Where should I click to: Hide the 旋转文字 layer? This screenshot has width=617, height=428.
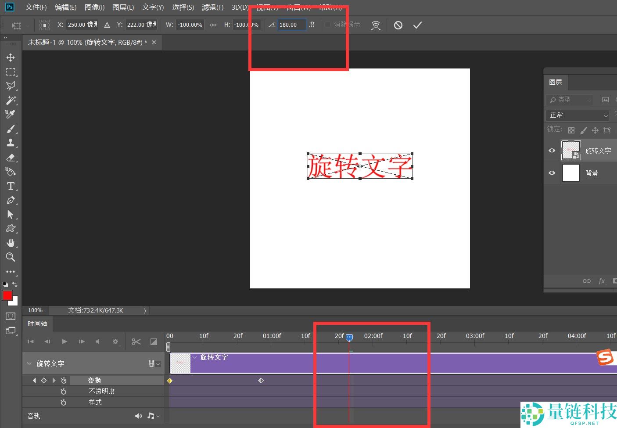[x=552, y=151]
